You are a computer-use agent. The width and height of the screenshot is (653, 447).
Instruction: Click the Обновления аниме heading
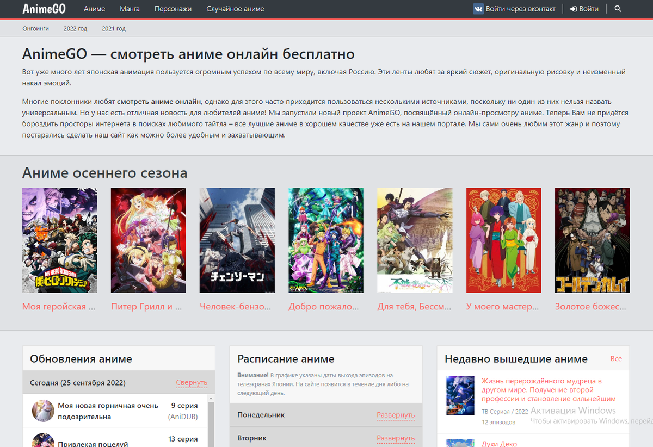pyautogui.click(x=81, y=359)
